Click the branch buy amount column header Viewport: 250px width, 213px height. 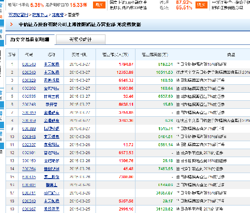coord(115,54)
